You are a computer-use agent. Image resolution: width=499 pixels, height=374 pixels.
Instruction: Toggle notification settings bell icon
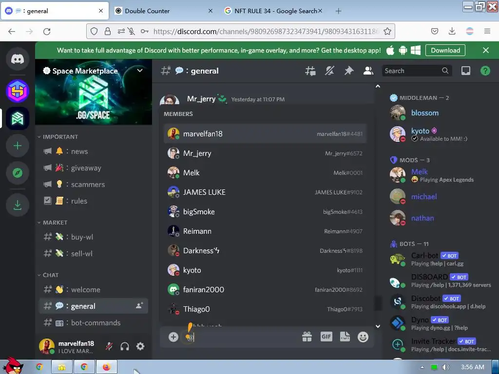click(x=329, y=71)
